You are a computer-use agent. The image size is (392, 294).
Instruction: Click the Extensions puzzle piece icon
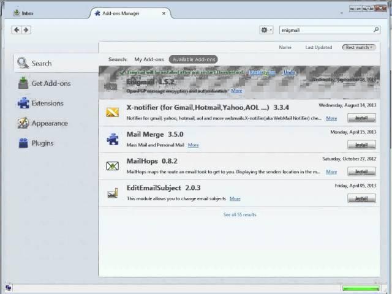point(23,103)
